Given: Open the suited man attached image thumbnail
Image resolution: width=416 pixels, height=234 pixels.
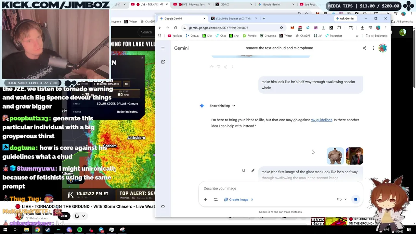Looking at the screenshot, I should (354, 156).
